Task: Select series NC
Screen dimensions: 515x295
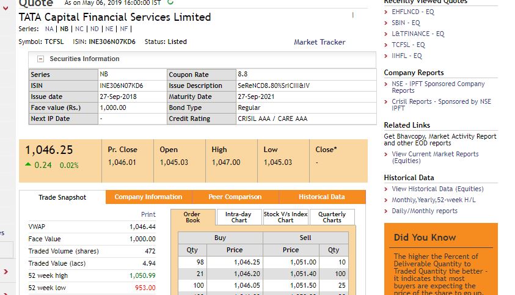Action: (x=79, y=29)
